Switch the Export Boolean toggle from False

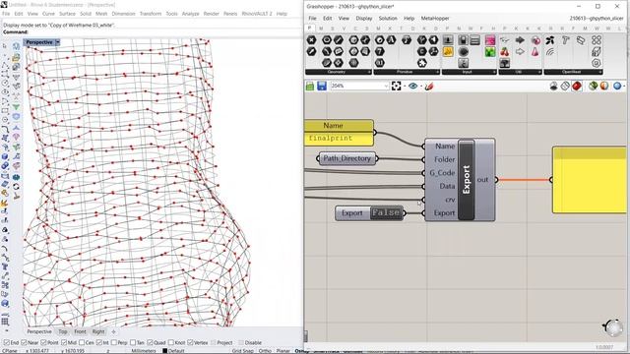[x=386, y=212]
